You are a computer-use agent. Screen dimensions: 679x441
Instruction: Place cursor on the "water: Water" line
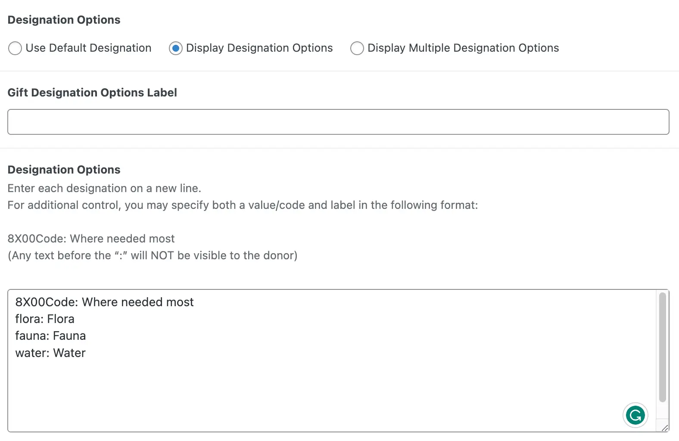point(50,353)
